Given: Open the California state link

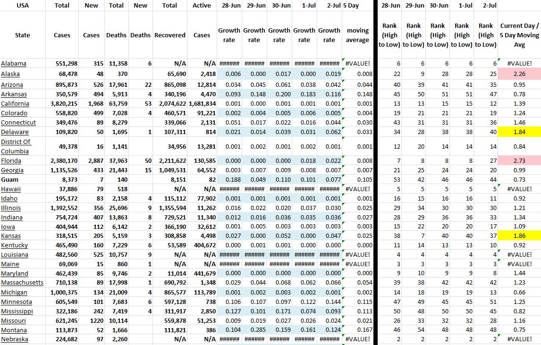Looking at the screenshot, I should pos(15,104).
